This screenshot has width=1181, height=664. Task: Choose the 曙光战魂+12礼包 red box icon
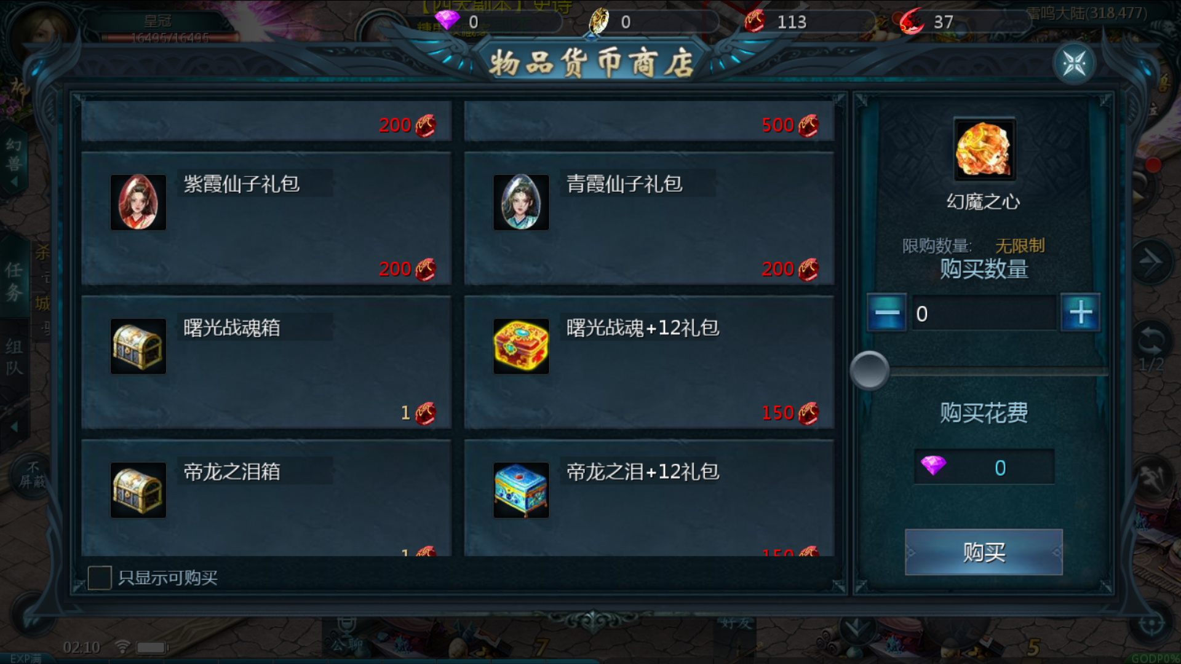coord(521,346)
